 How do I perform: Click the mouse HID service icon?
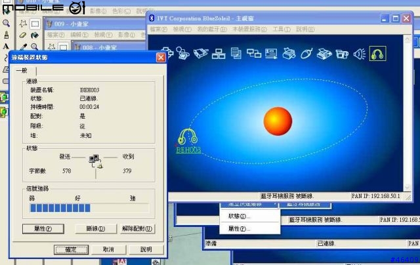pyautogui.click(x=306, y=54)
